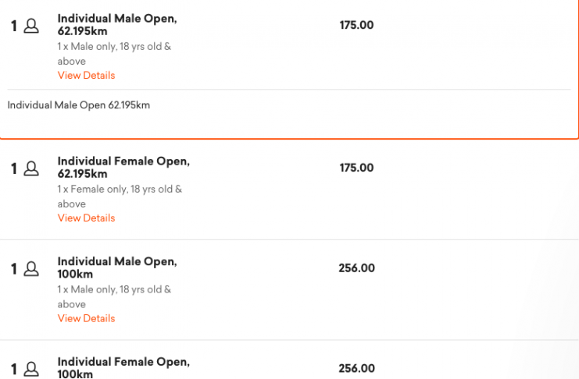Select Individual Female Open, 100km title
579x379 pixels.
(123, 368)
